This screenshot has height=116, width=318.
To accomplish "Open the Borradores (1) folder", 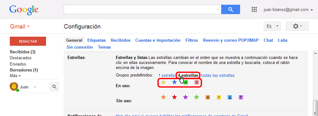I will 24,70.
